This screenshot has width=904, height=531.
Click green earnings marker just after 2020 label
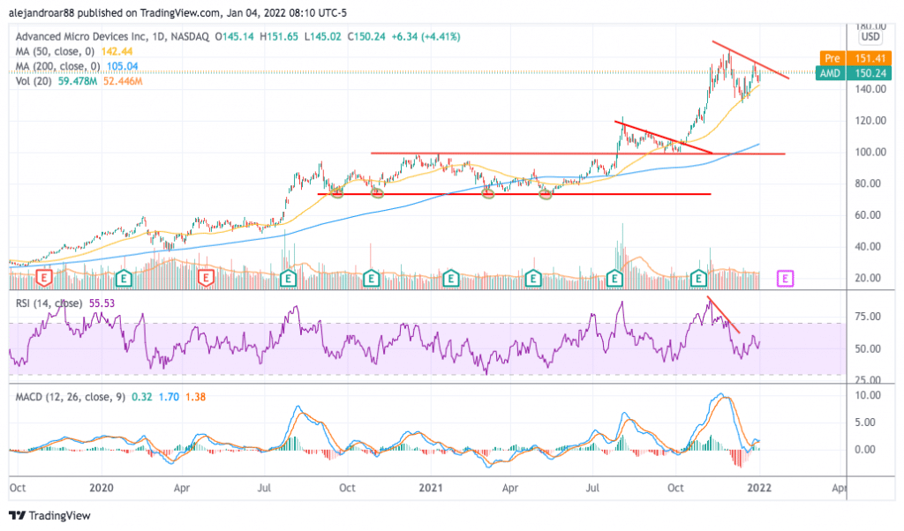pos(124,279)
